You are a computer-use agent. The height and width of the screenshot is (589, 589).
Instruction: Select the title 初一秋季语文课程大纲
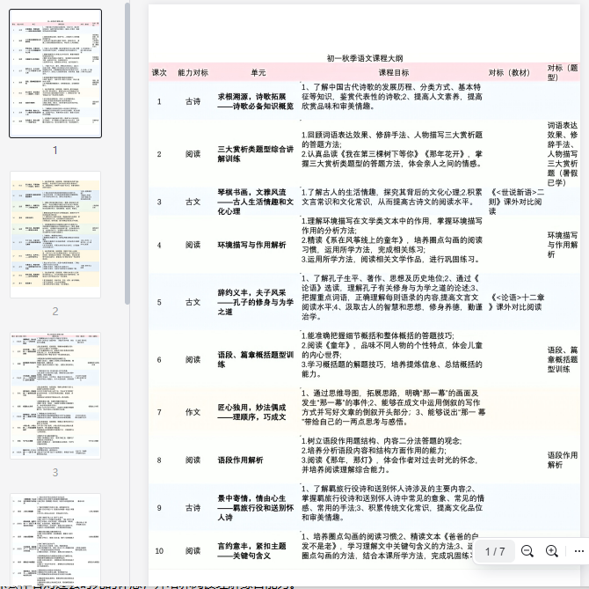[x=365, y=58]
